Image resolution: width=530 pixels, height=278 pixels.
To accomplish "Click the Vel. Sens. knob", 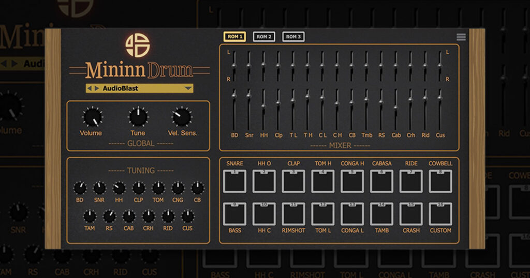I will click(182, 117).
